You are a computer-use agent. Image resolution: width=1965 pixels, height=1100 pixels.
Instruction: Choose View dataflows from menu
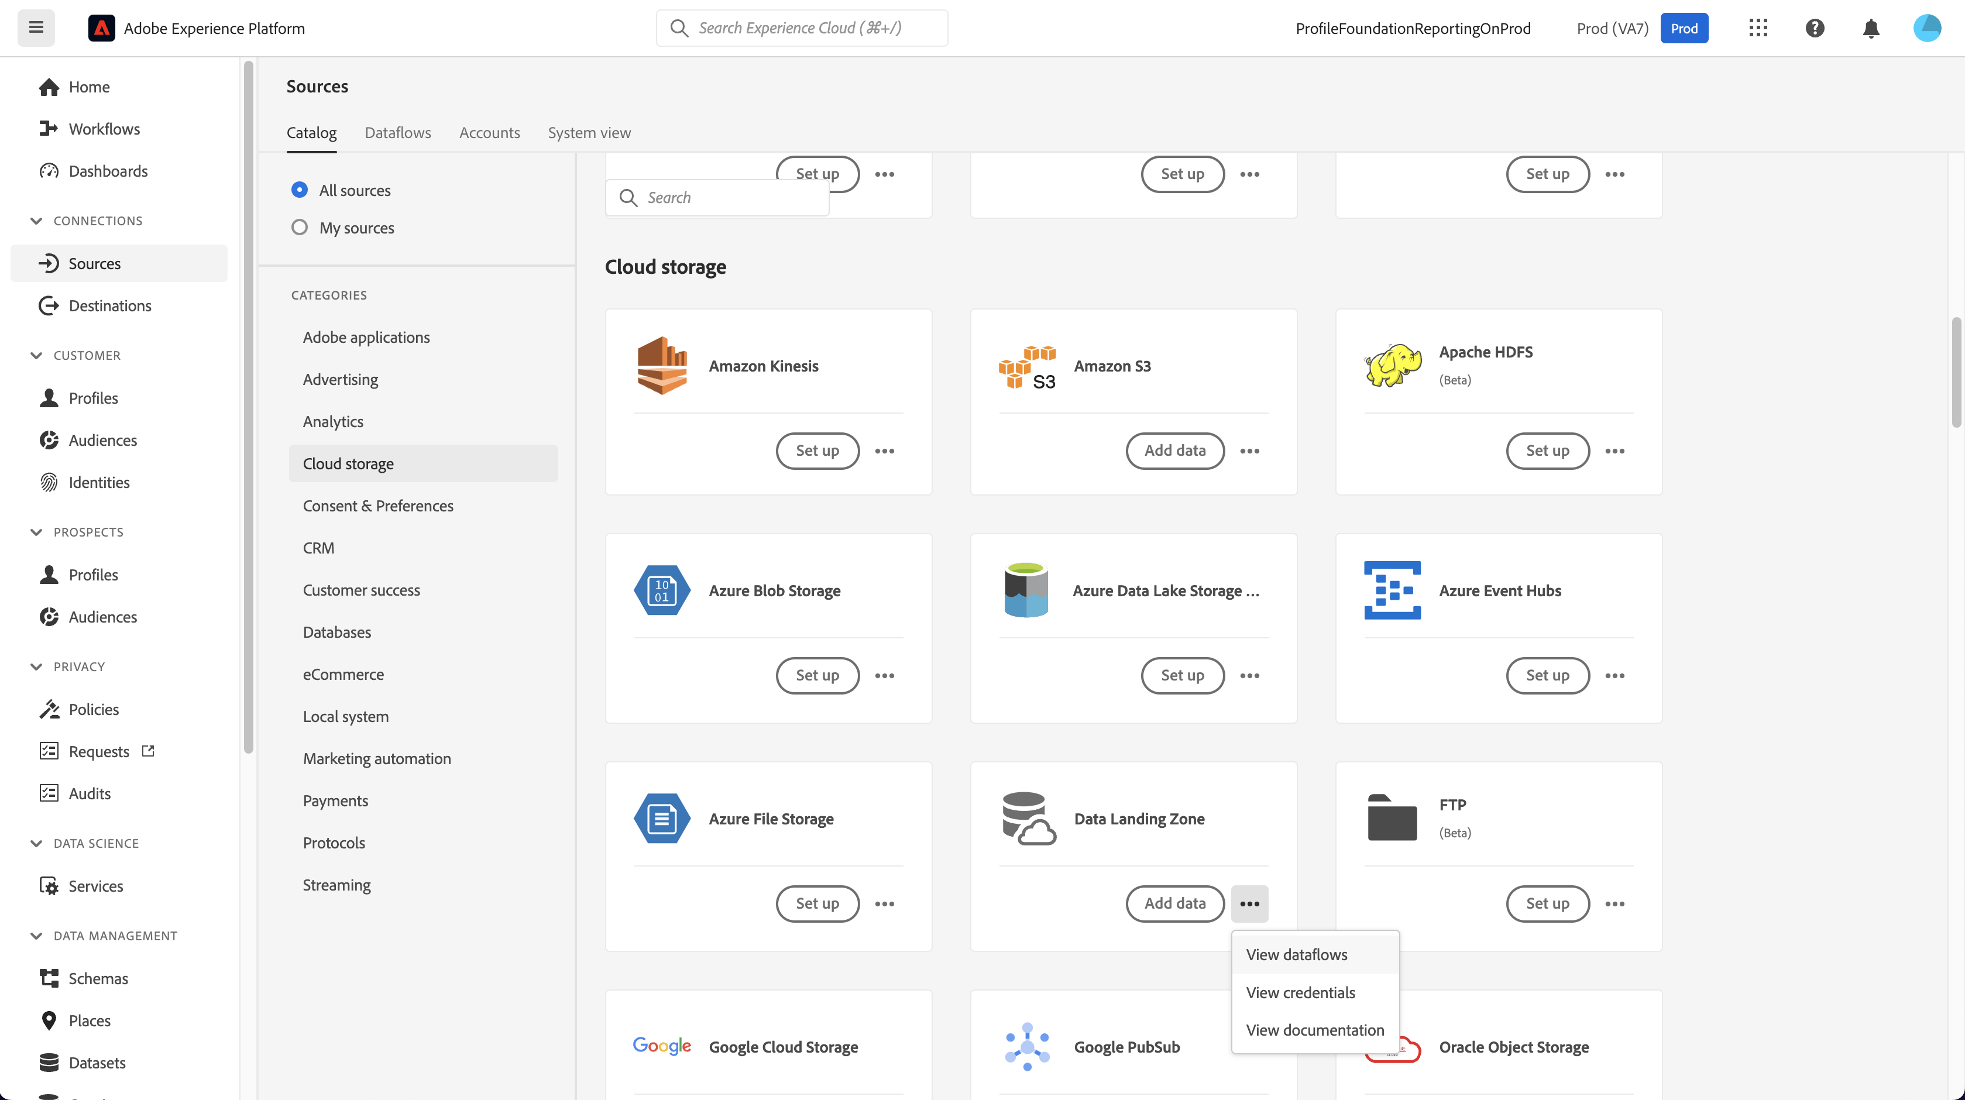tap(1315, 955)
